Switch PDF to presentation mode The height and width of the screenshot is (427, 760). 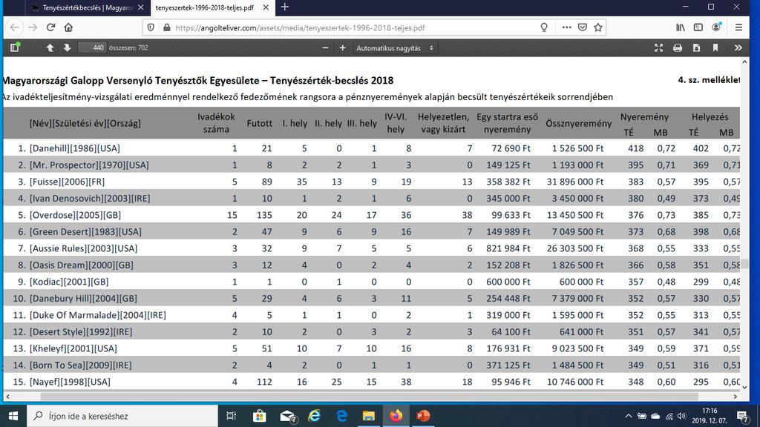point(659,47)
